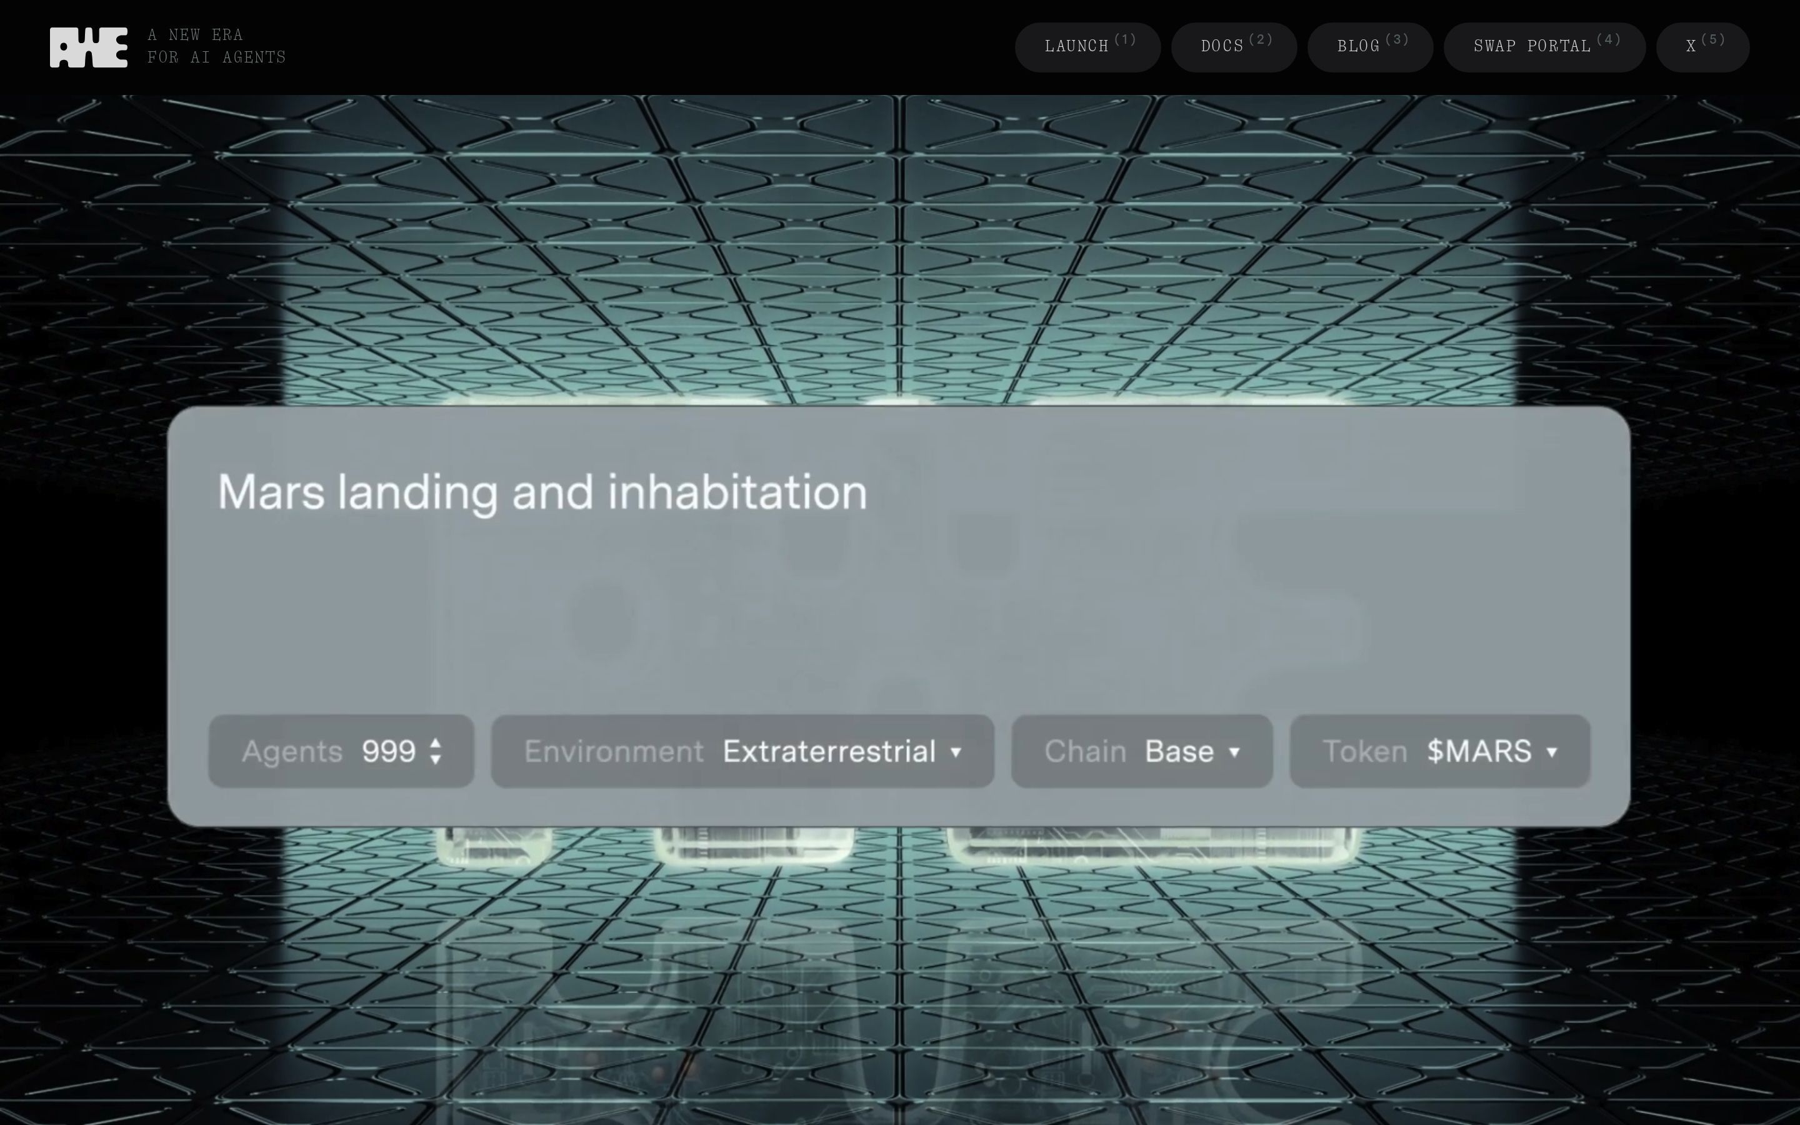The height and width of the screenshot is (1125, 1800).
Task: Click the Agents field label
Action: (x=292, y=751)
